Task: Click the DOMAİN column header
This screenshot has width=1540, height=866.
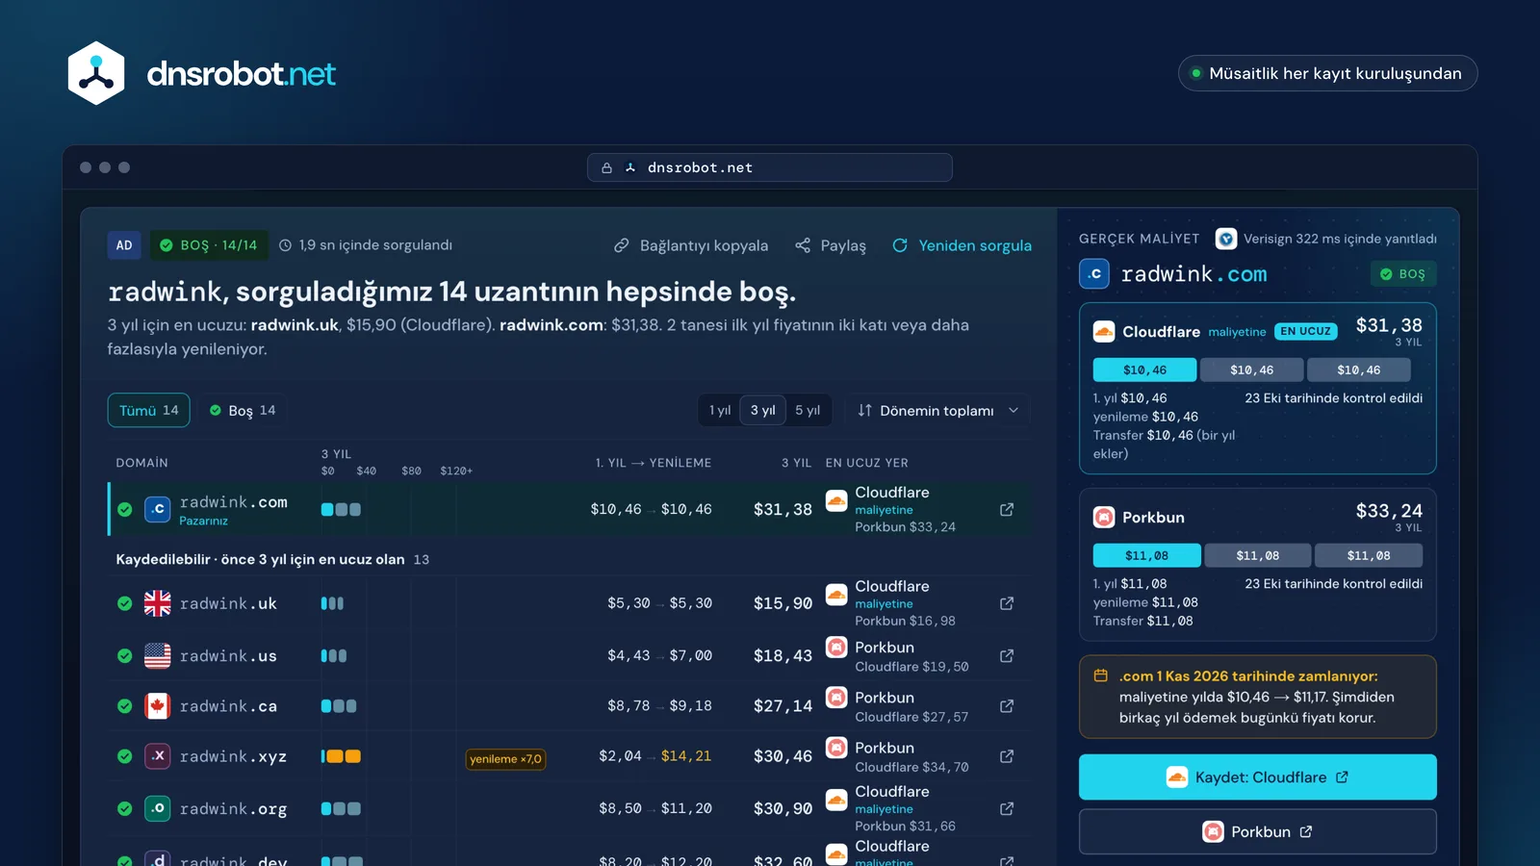Action: tap(141, 463)
